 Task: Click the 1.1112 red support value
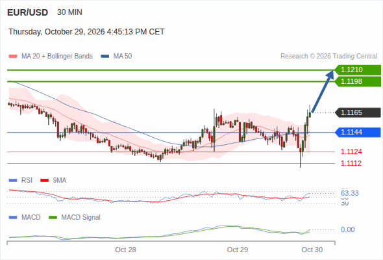tap(351, 163)
